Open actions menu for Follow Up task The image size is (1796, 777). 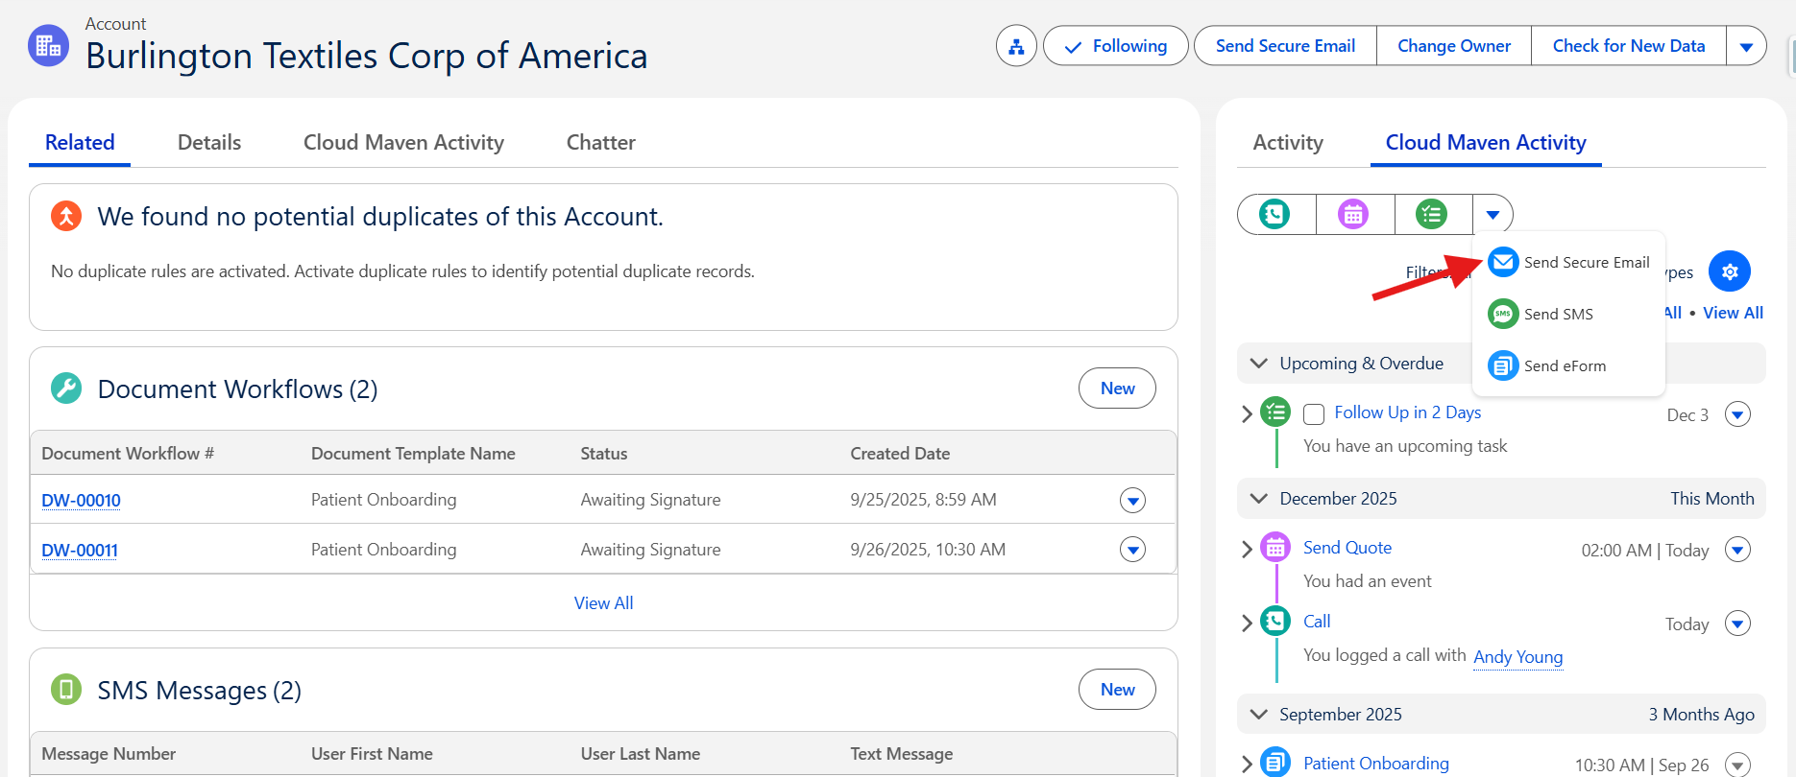click(x=1738, y=414)
